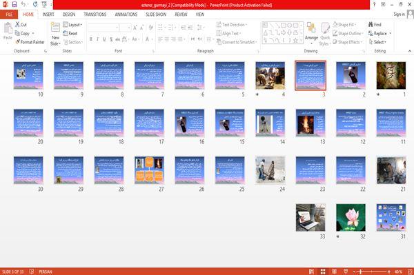Click the Reading View icon in status bar
414x275 pixels.
(x=334, y=272)
